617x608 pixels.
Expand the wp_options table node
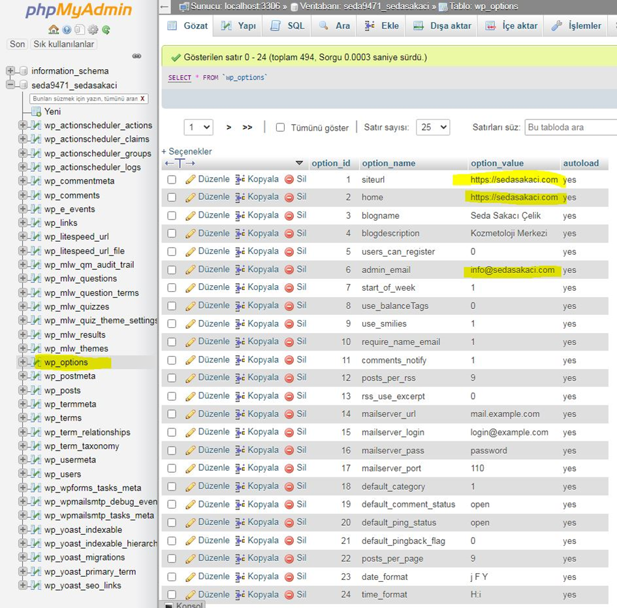click(23, 362)
